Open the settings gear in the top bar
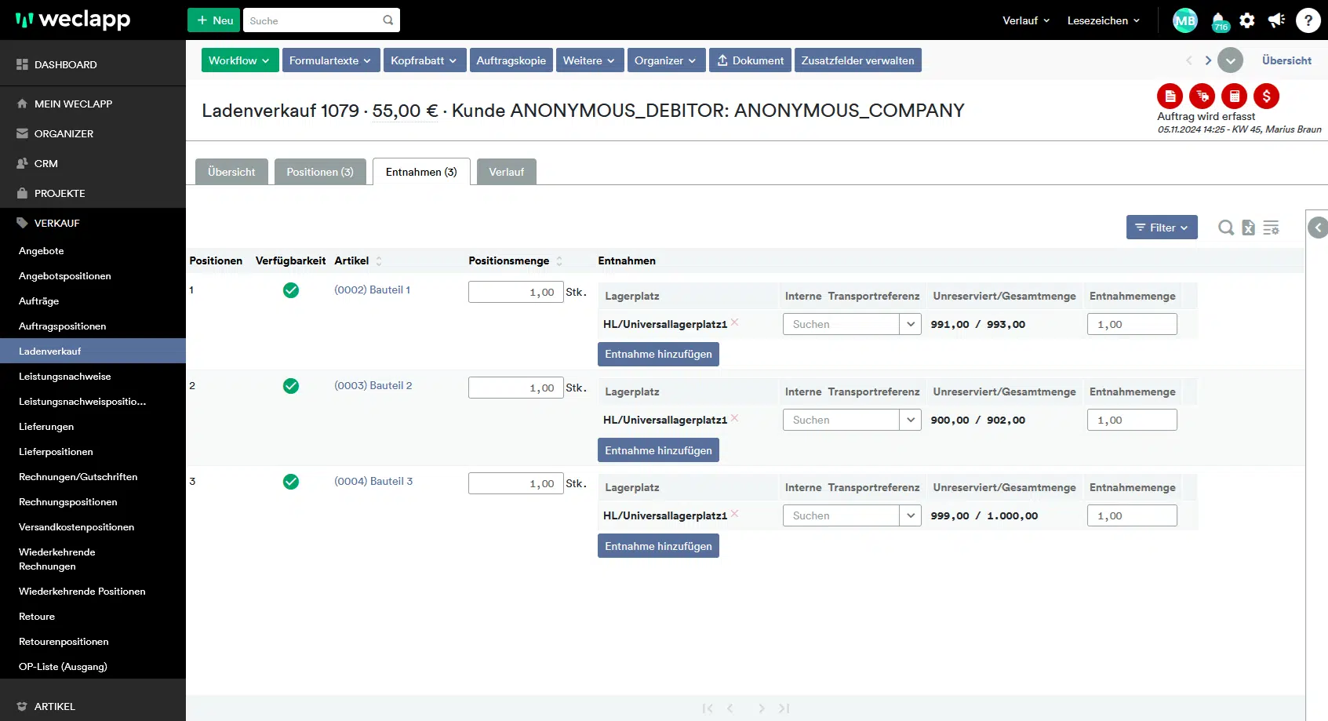The width and height of the screenshot is (1328, 721). [x=1247, y=20]
